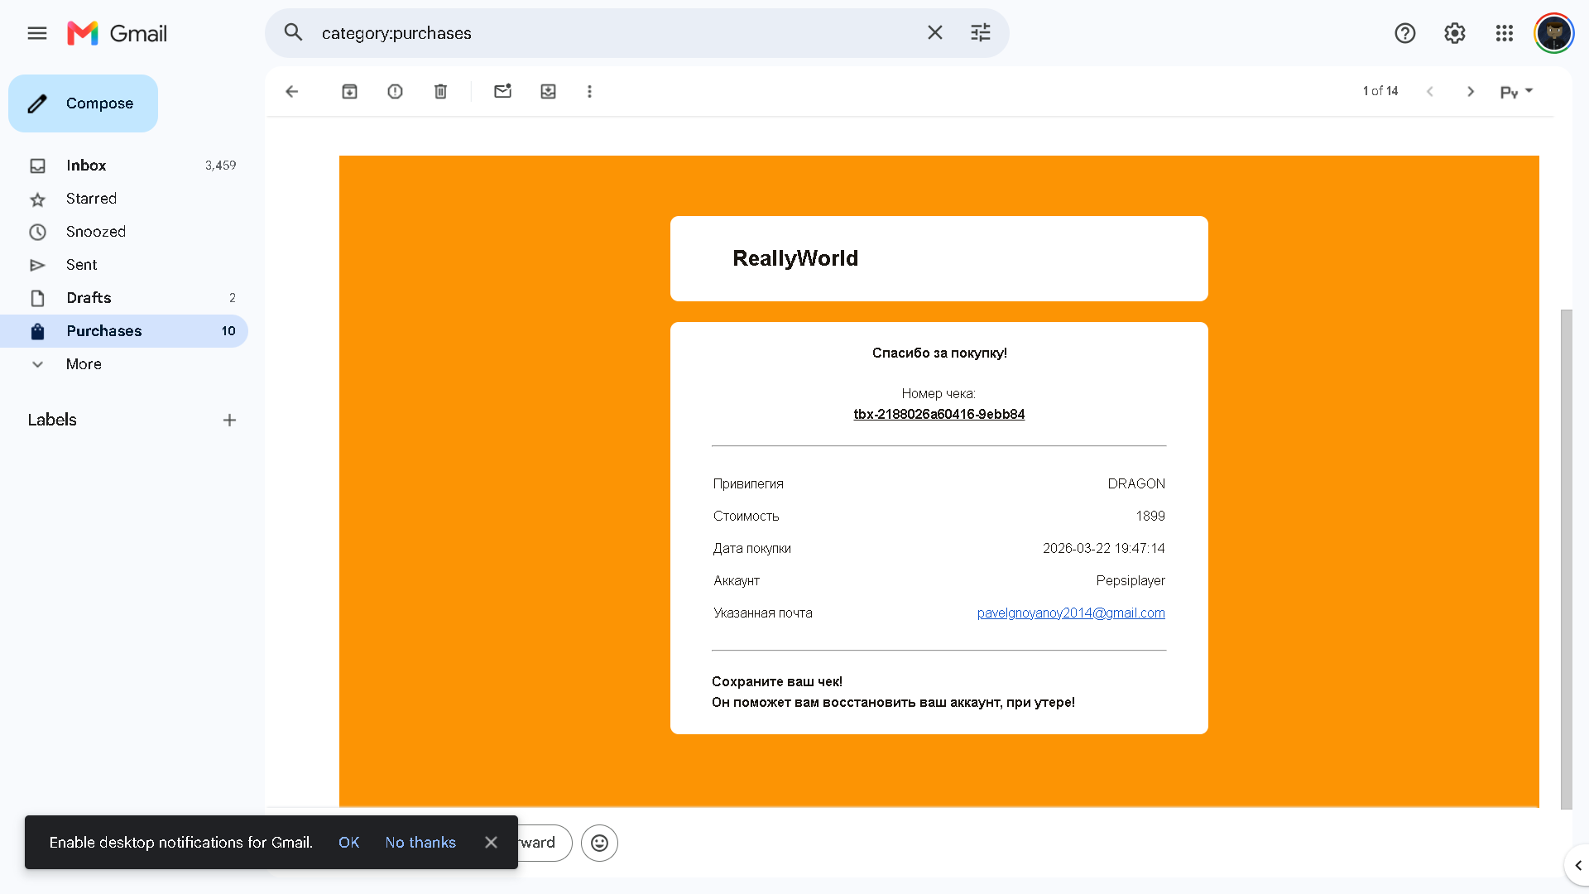Move this email to another folder
Screen dimensions: 1589x894
click(x=549, y=92)
